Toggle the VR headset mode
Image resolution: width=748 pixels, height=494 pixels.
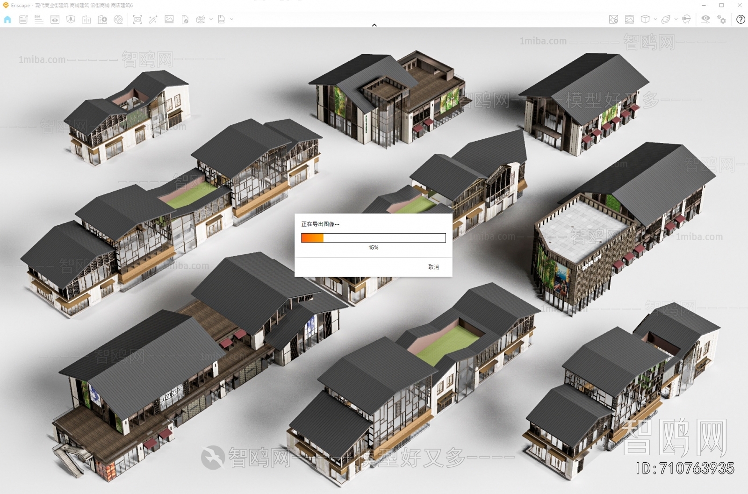coord(686,20)
